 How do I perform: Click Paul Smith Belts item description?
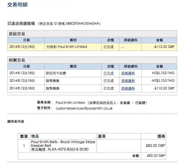[x=63, y=144]
